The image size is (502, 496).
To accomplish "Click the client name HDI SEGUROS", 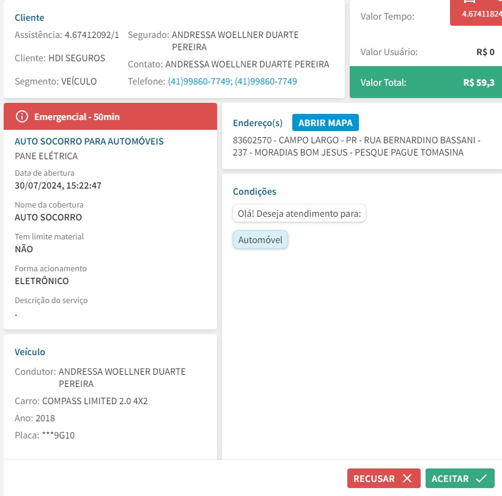I will 76,58.
